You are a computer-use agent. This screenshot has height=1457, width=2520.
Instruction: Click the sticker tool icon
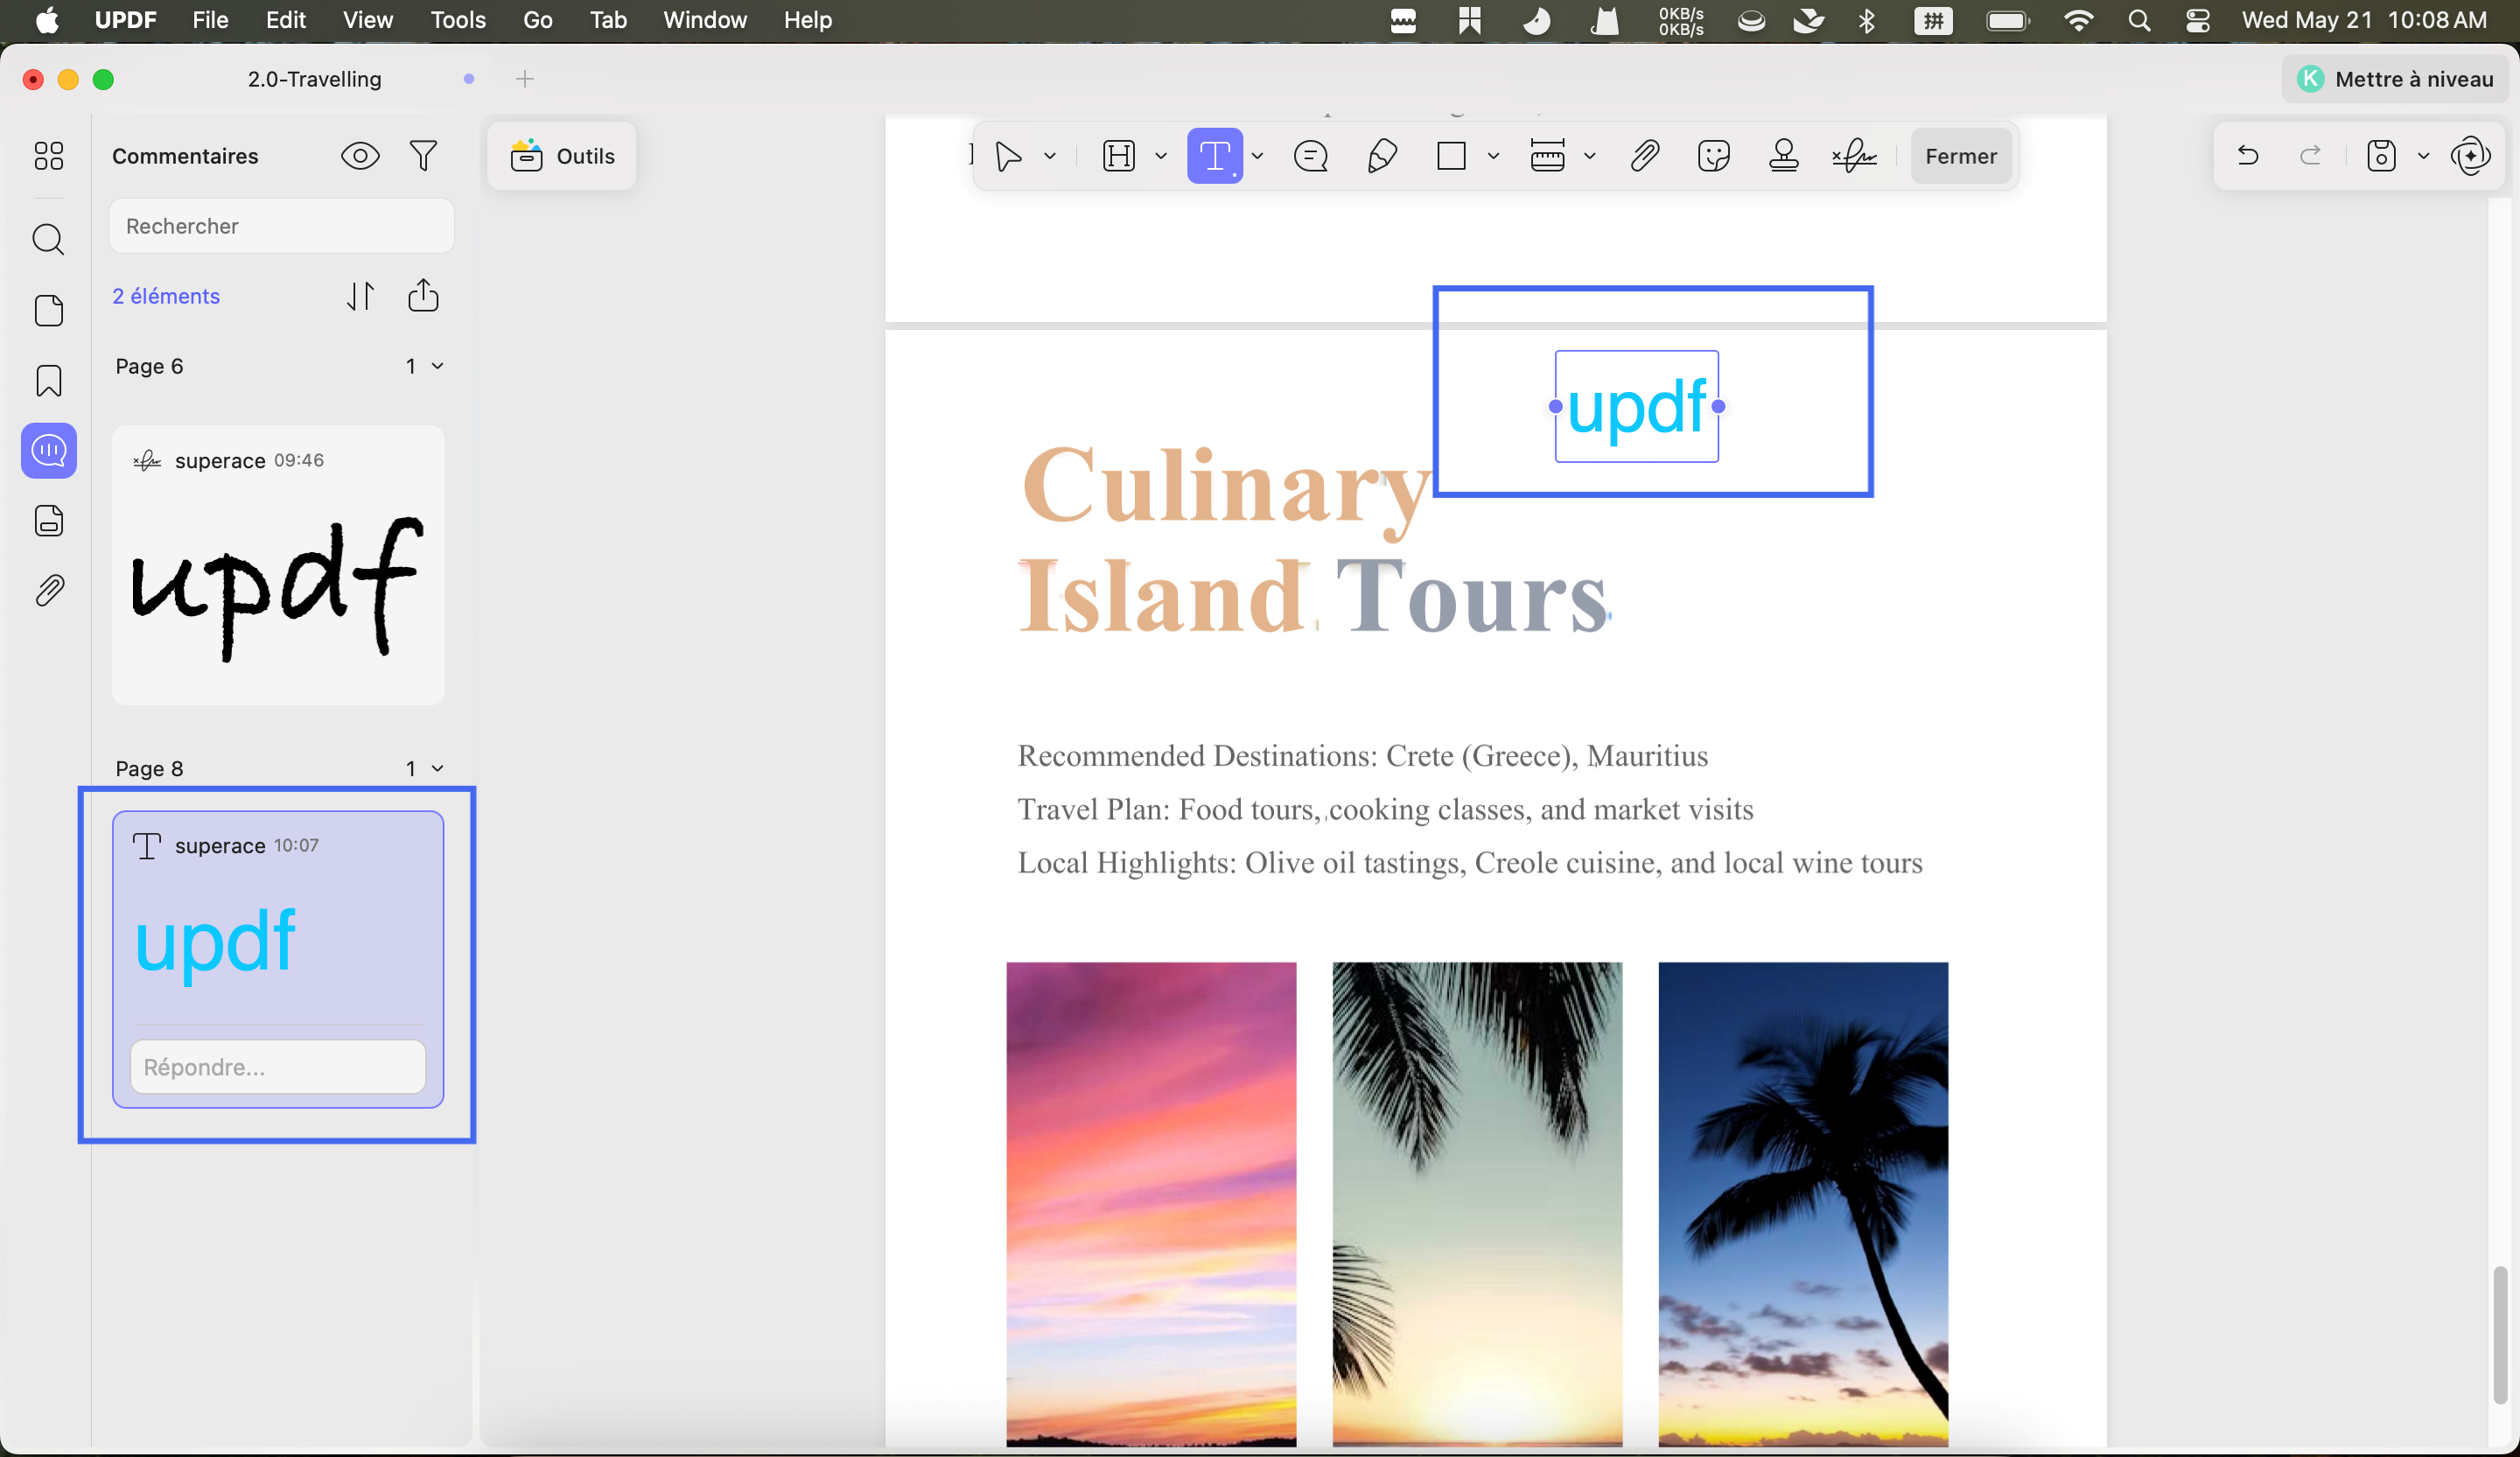tap(1713, 156)
